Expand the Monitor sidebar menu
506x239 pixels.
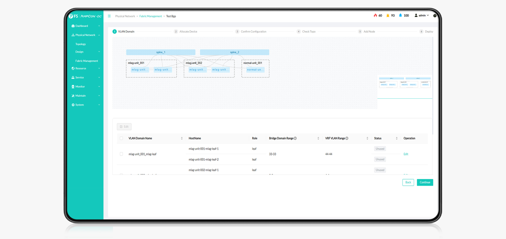tap(85, 87)
